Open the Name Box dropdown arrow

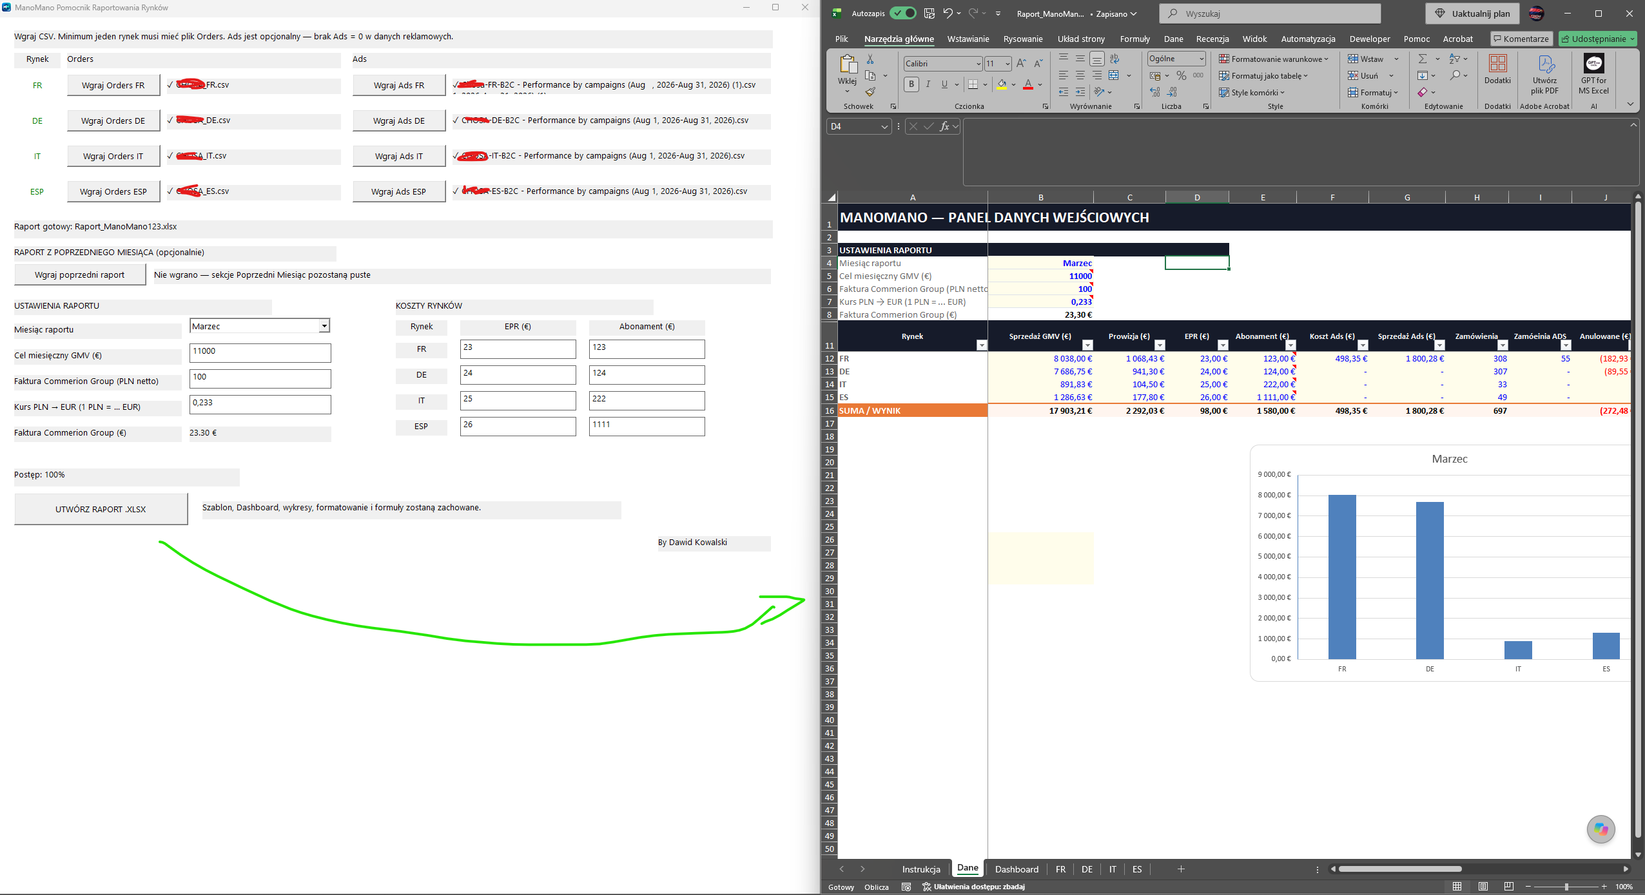coord(884,127)
